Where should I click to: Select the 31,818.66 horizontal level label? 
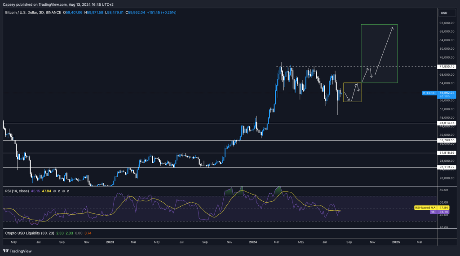[x=447, y=153]
